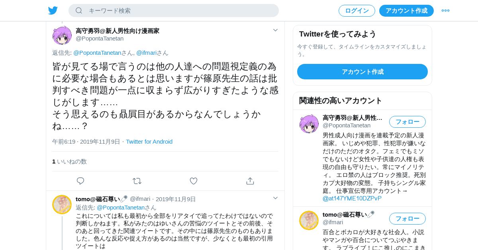Click header アカウント作成 button
This screenshot has height=250, width=478.
[406, 11]
